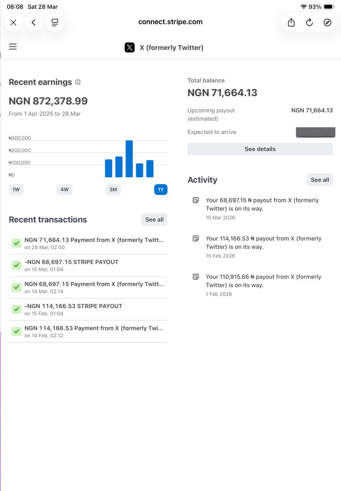The image size is (341, 491).
Task: Open -NGN 68,697.15 STRIPE PAYOUT transaction
Action: [88, 266]
